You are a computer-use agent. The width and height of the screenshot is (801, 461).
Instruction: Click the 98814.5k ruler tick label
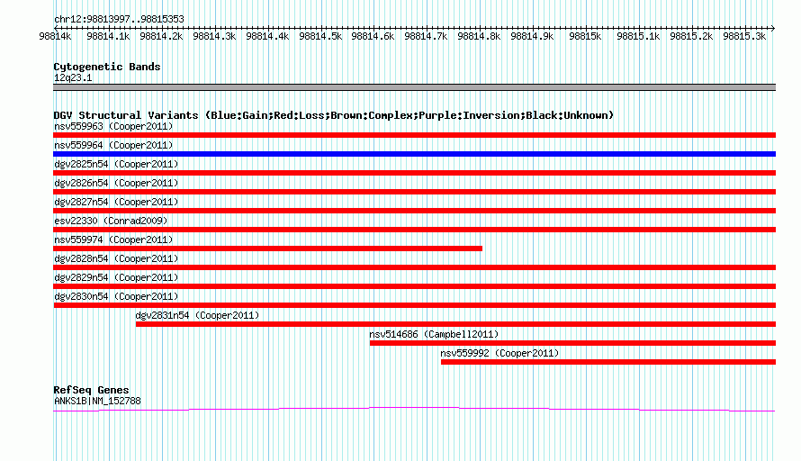pos(320,36)
